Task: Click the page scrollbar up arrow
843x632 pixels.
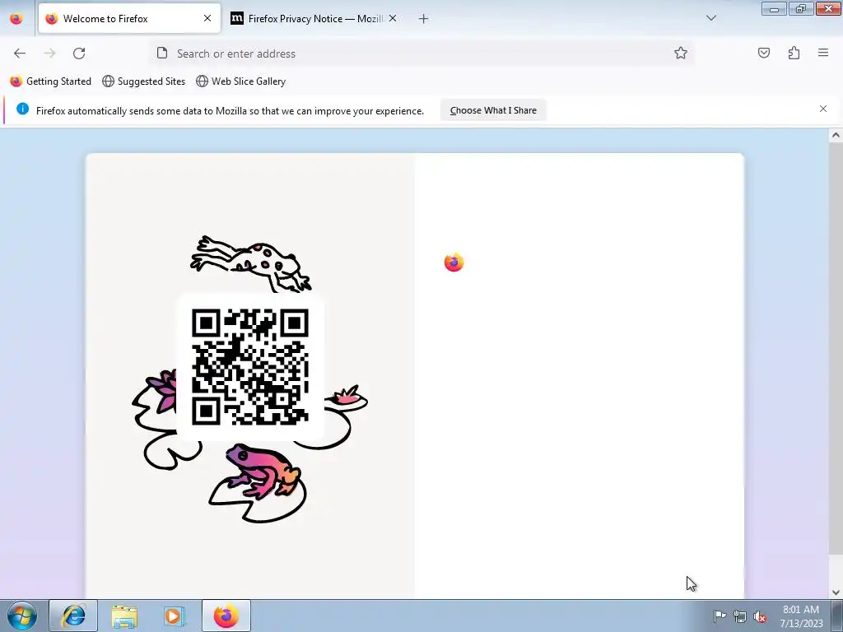Action: [836, 135]
